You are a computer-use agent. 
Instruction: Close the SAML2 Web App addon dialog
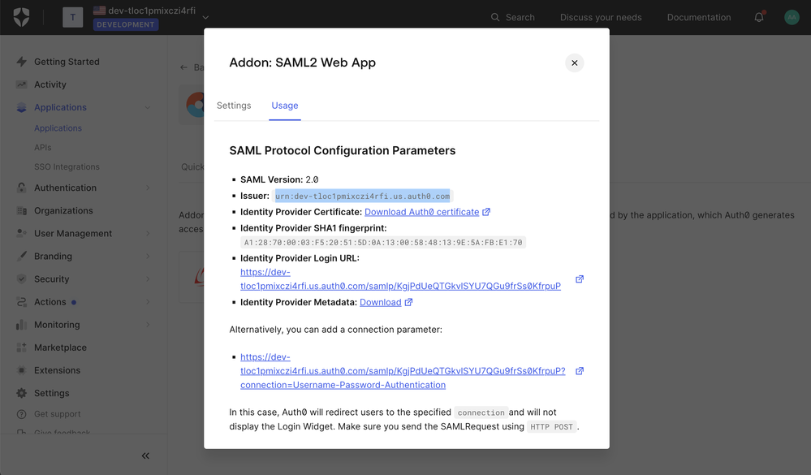coord(574,63)
